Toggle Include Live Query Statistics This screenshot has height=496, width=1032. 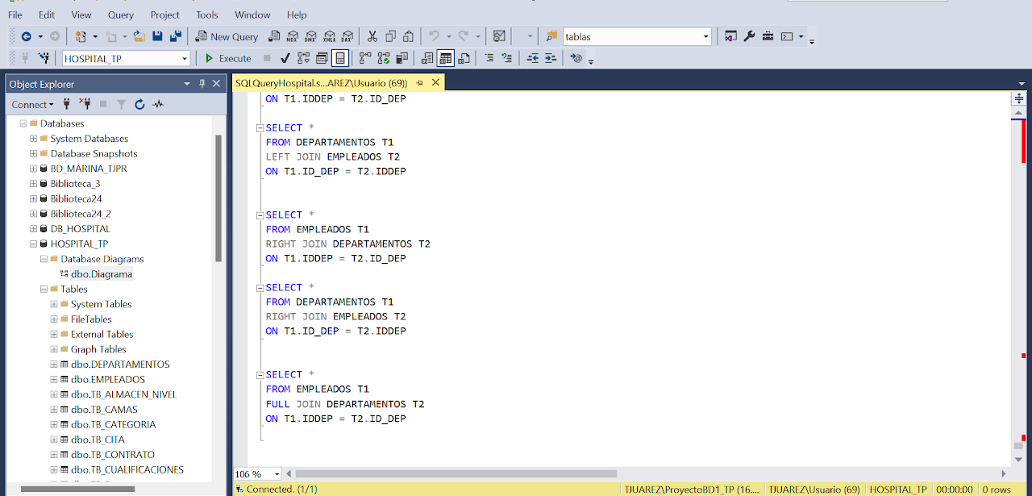click(384, 58)
